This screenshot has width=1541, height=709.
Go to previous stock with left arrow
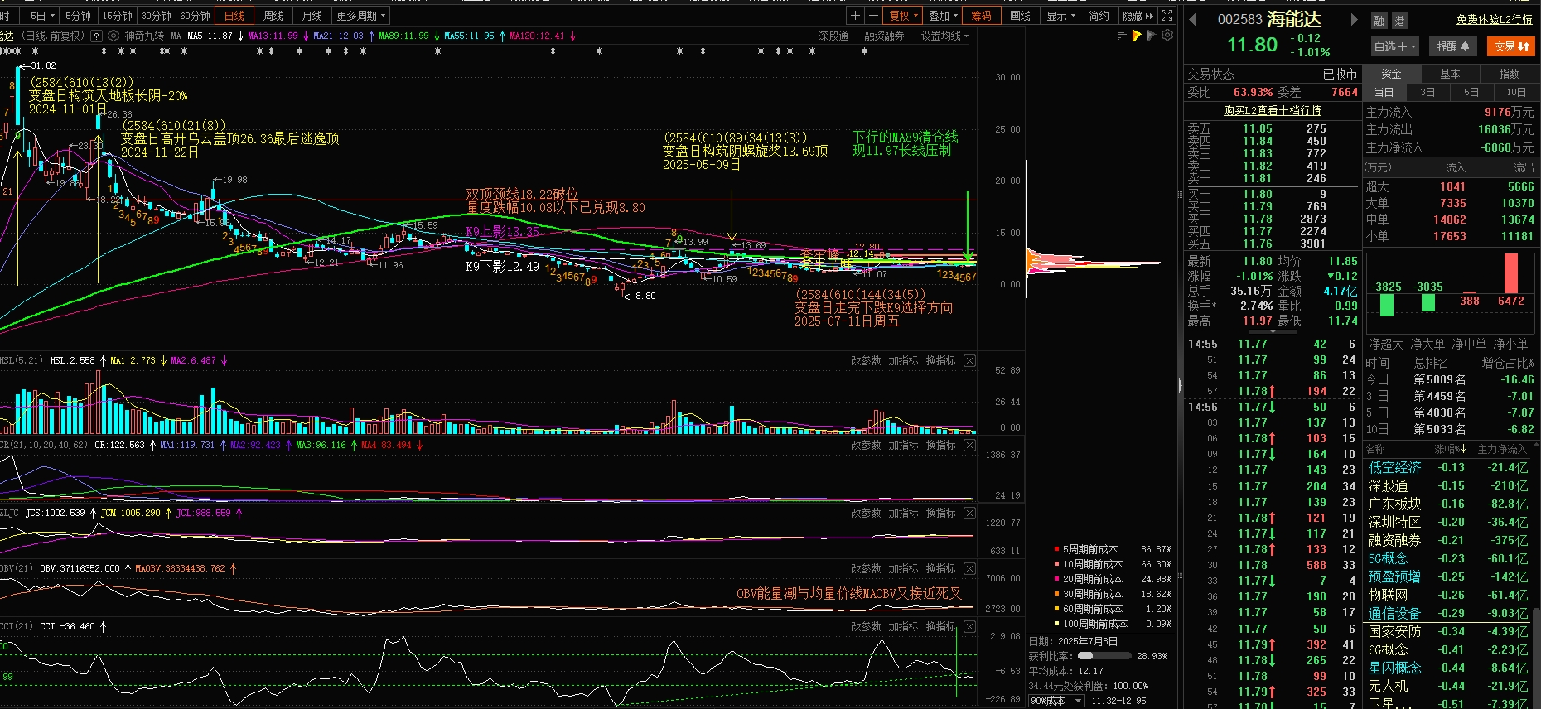[x=1193, y=19]
